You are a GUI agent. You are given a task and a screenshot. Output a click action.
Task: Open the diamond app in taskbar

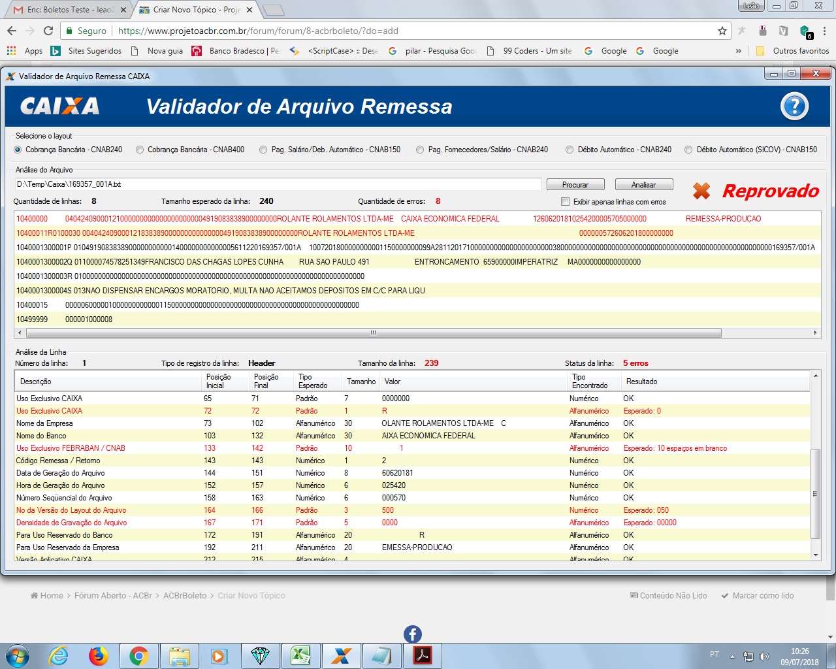point(260,656)
